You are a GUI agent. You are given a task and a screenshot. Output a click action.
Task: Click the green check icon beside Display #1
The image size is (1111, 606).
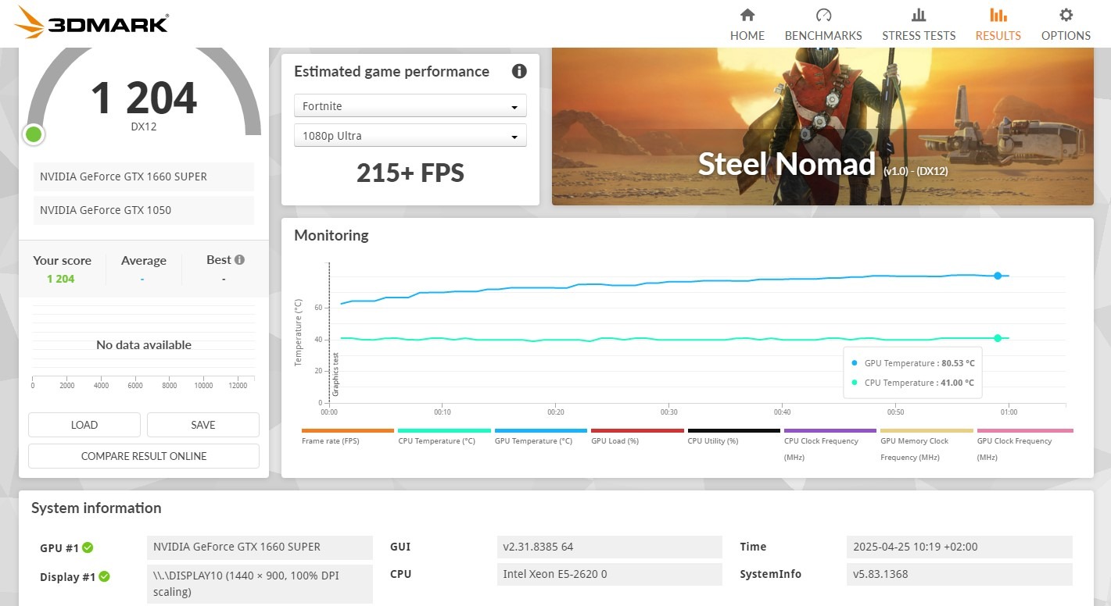(104, 577)
